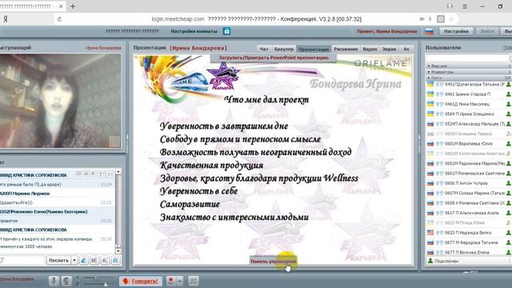Adjust the lower volume slider triangle
Screen dimensions: 512x288
[106, 285]
